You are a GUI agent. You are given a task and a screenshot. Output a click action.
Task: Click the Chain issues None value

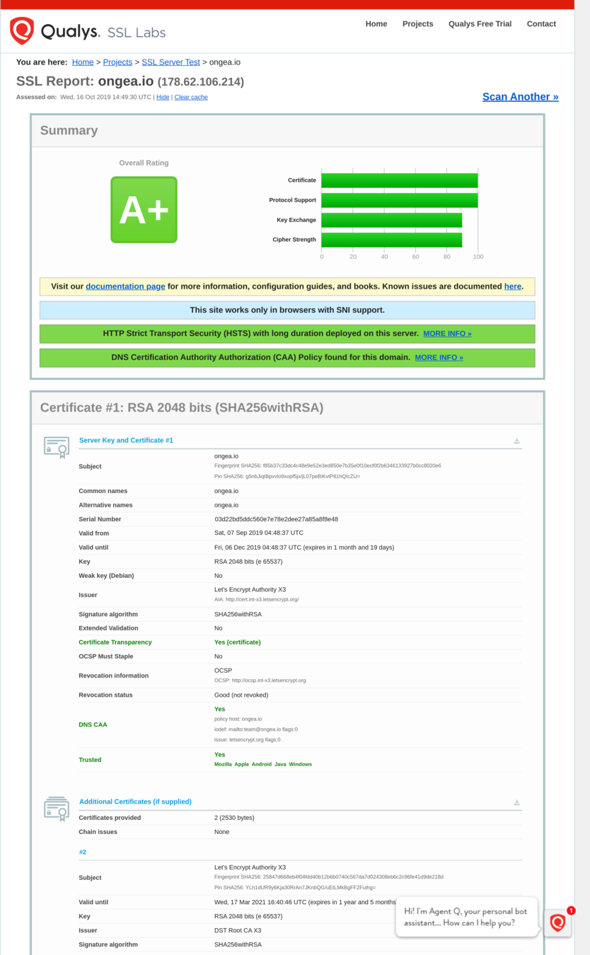point(222,832)
